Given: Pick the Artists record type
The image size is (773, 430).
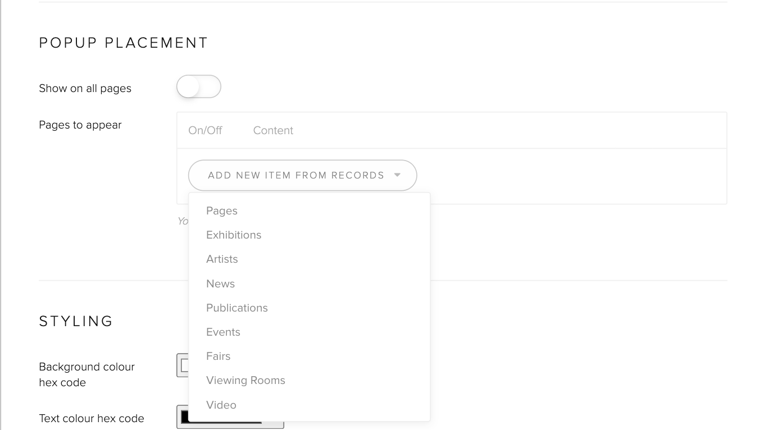Looking at the screenshot, I should (222, 259).
